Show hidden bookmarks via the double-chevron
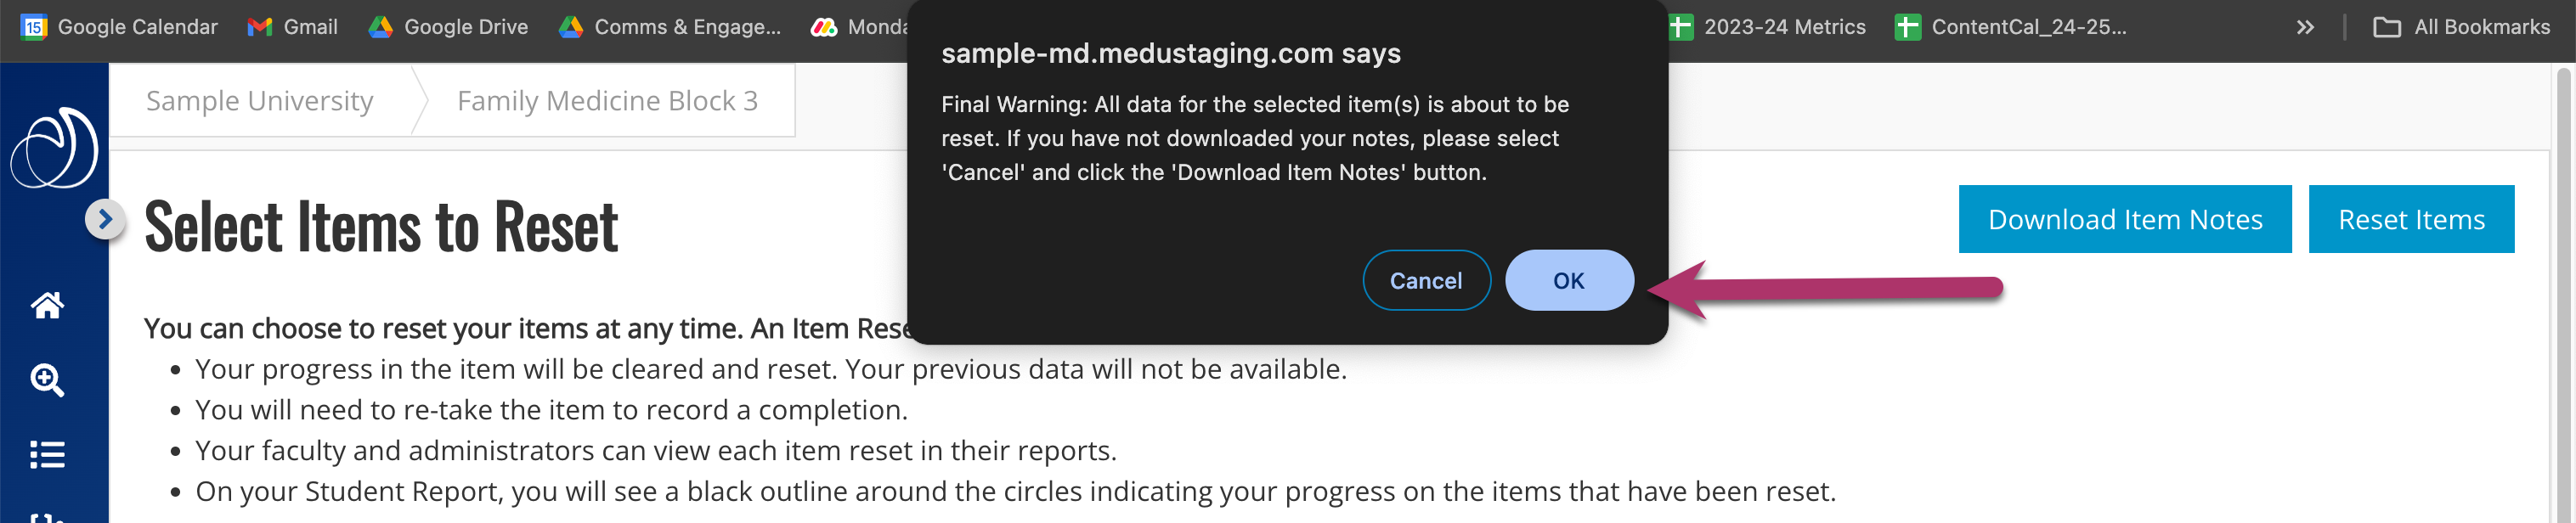 pyautogui.click(x=2306, y=27)
